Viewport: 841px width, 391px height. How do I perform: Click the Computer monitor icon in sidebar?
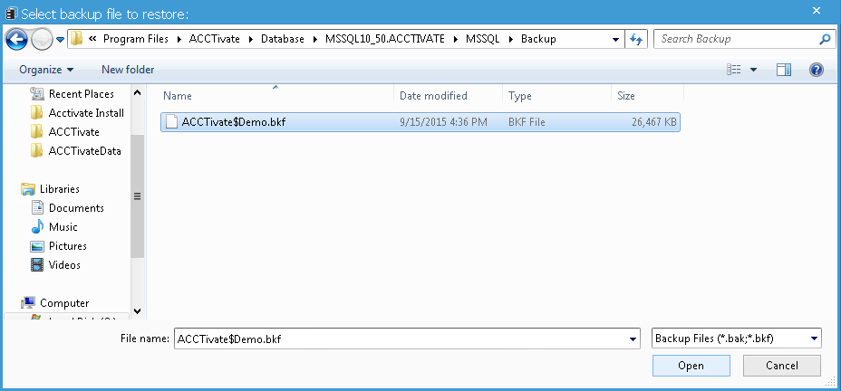[28, 303]
